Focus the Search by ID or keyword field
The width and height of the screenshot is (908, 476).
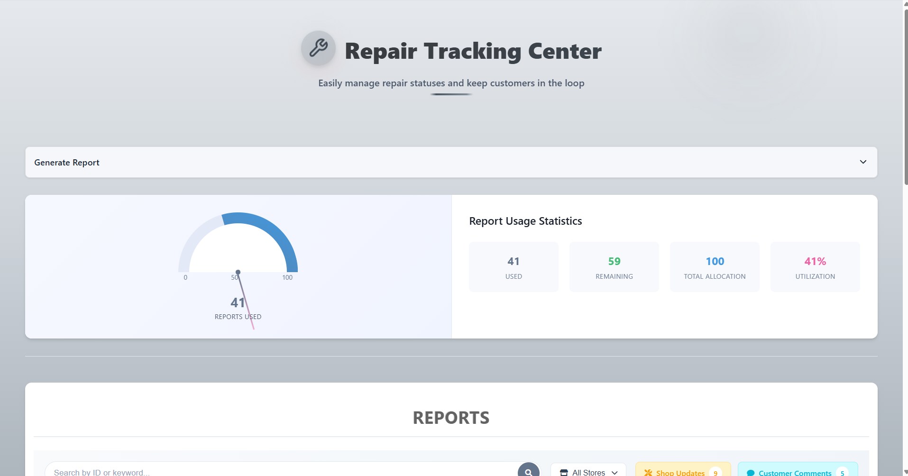280,472
